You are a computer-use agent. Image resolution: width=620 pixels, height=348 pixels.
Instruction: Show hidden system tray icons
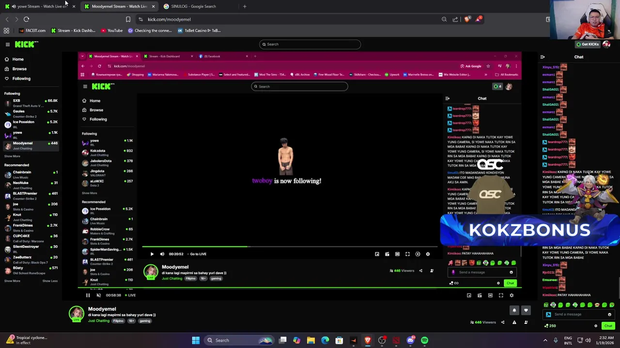(x=545, y=340)
